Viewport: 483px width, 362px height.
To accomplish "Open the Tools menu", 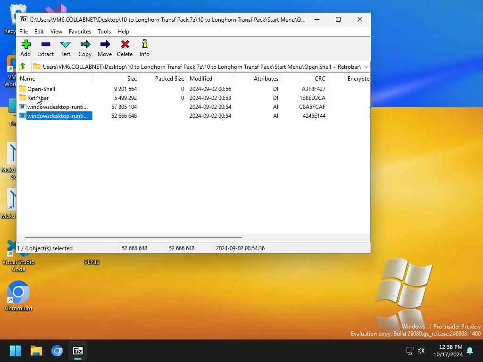I will pyautogui.click(x=104, y=32).
